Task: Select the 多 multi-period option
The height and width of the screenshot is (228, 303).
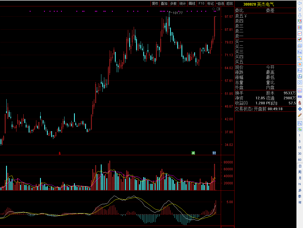Action: click(x=300, y=190)
